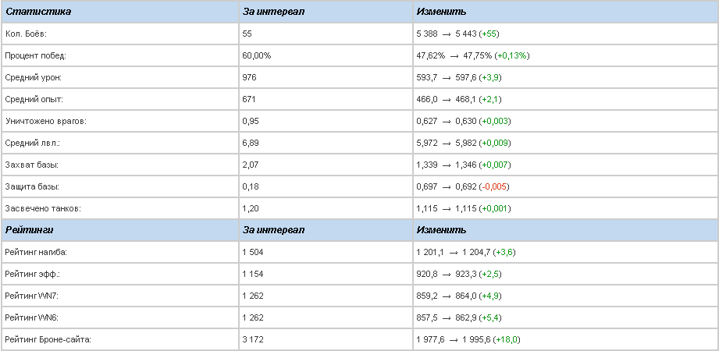Click the Изменить header in statistics section
Viewport: 719px width, 351px height.
[x=441, y=12]
